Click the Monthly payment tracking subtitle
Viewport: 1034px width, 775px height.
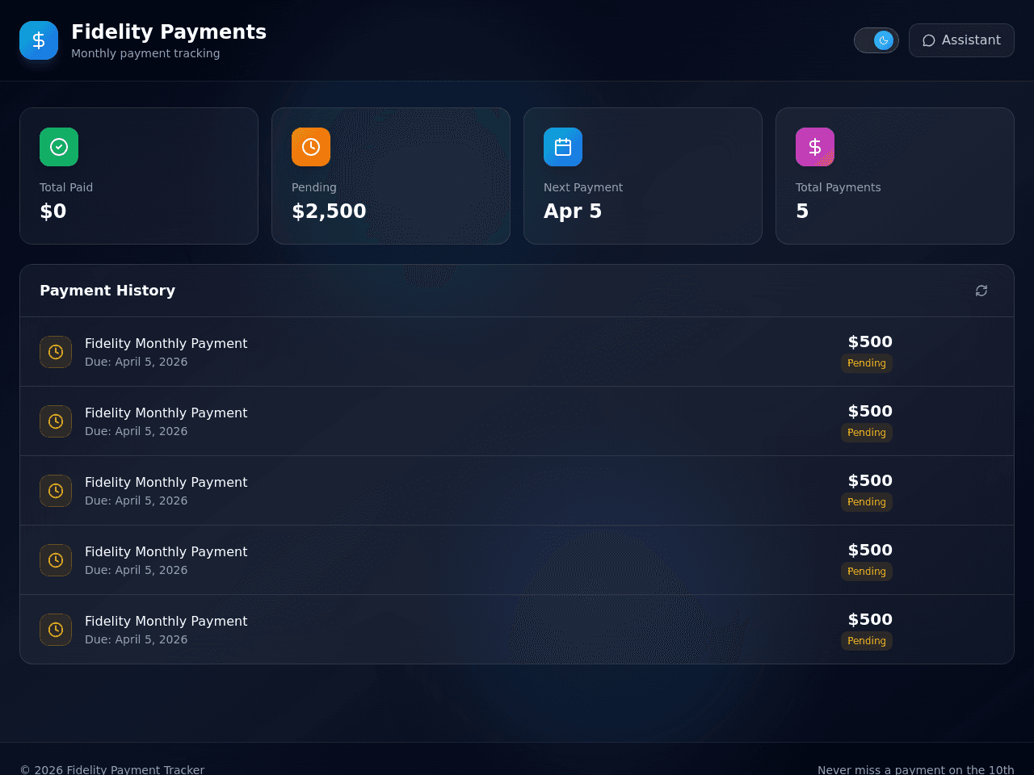[x=145, y=53]
